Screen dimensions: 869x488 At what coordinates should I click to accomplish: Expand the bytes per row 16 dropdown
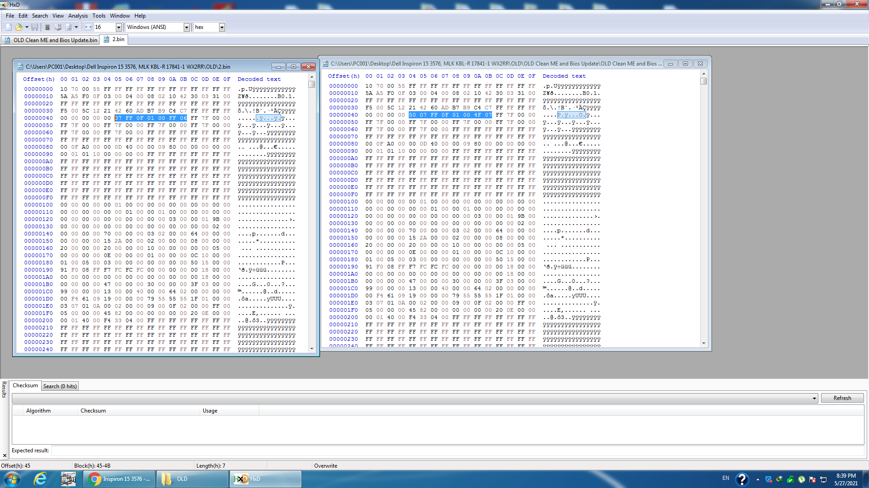click(x=119, y=27)
